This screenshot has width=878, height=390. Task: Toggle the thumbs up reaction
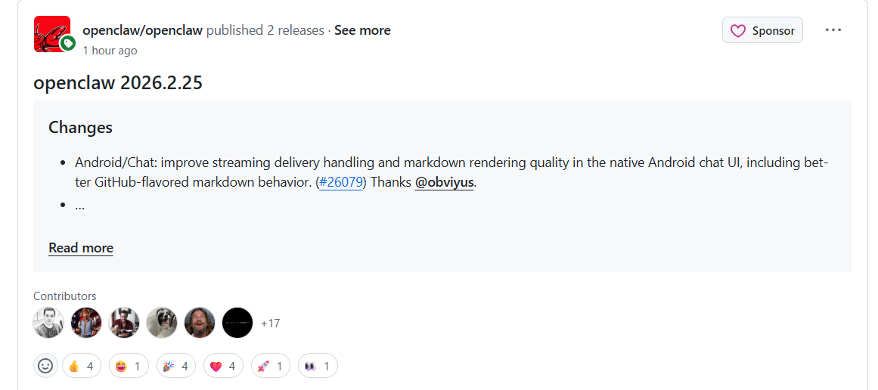point(82,367)
